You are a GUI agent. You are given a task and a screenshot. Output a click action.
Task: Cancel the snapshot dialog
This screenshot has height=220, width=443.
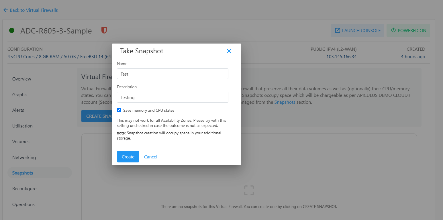(x=150, y=157)
